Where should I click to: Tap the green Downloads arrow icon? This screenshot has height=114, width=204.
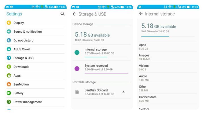click(9, 67)
